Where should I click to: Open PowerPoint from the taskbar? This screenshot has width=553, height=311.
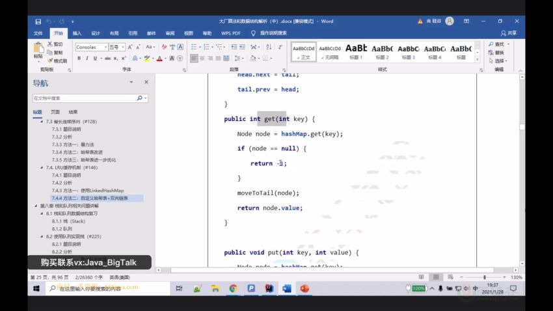304,288
